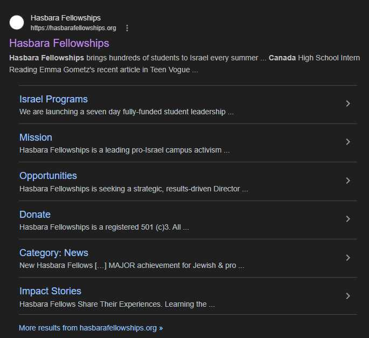Click the Hasbara Fellowships site name above the URL
Viewport: 369px width, 338px height.
tap(66, 18)
